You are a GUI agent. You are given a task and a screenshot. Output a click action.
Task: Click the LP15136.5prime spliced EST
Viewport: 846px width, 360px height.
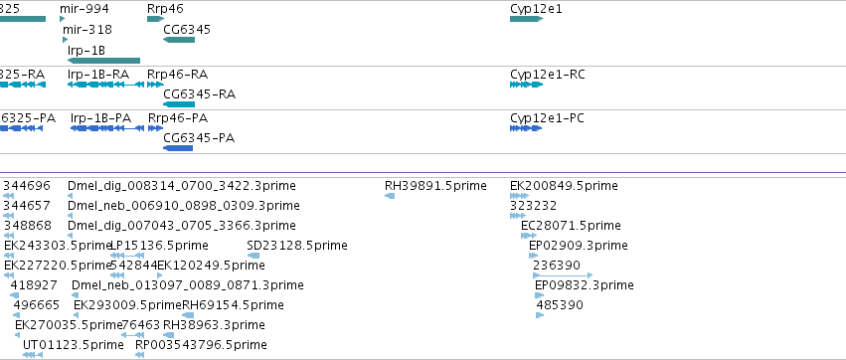click(127, 256)
